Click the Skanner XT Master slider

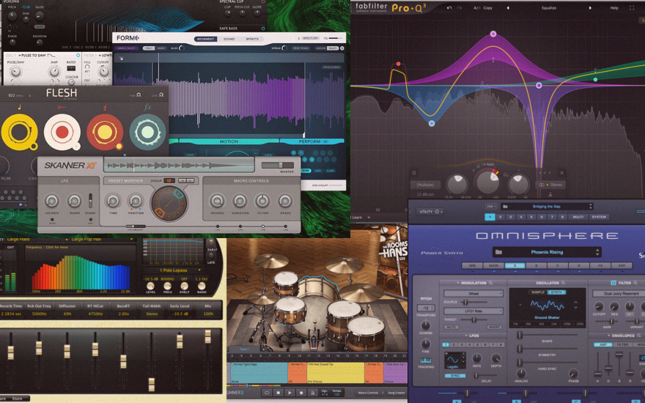point(278,166)
